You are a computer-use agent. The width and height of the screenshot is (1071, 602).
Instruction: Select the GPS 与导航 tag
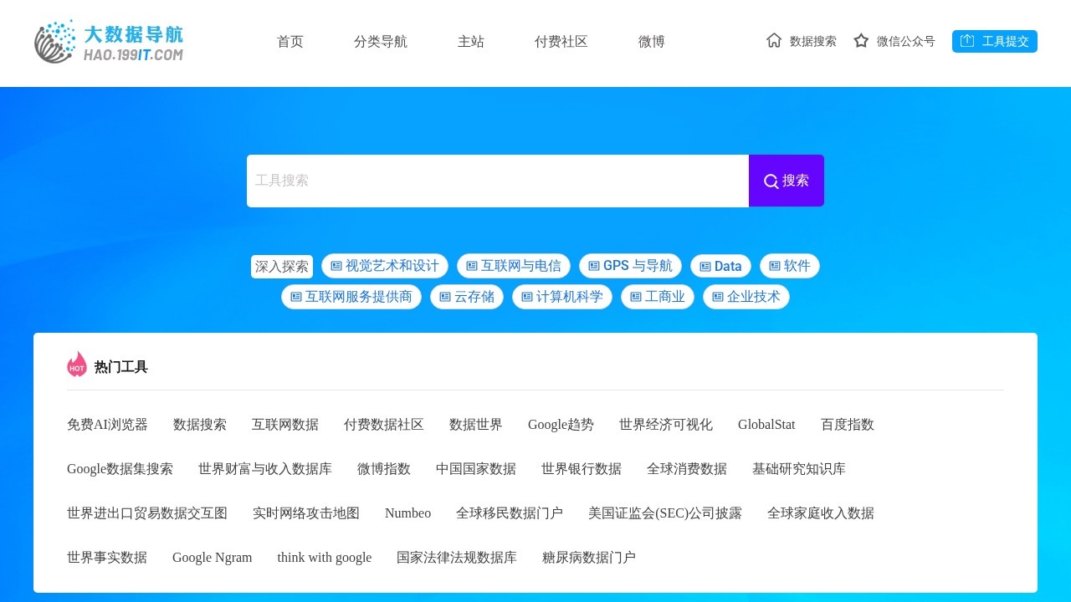(x=630, y=266)
